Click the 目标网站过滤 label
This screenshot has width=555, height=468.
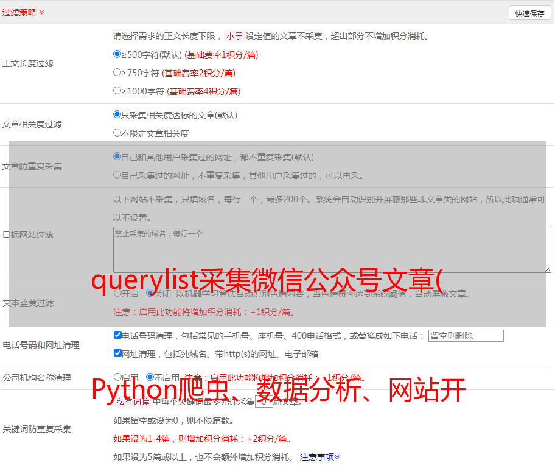(x=27, y=235)
